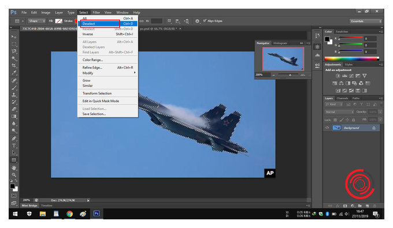The image size is (393, 228).
Task: Toggle lock all padlock icon
Action: click(x=353, y=120)
